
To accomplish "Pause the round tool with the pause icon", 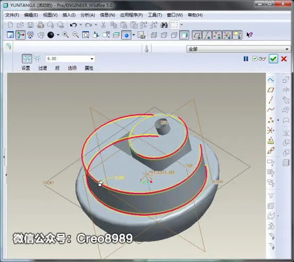I will [246, 59].
